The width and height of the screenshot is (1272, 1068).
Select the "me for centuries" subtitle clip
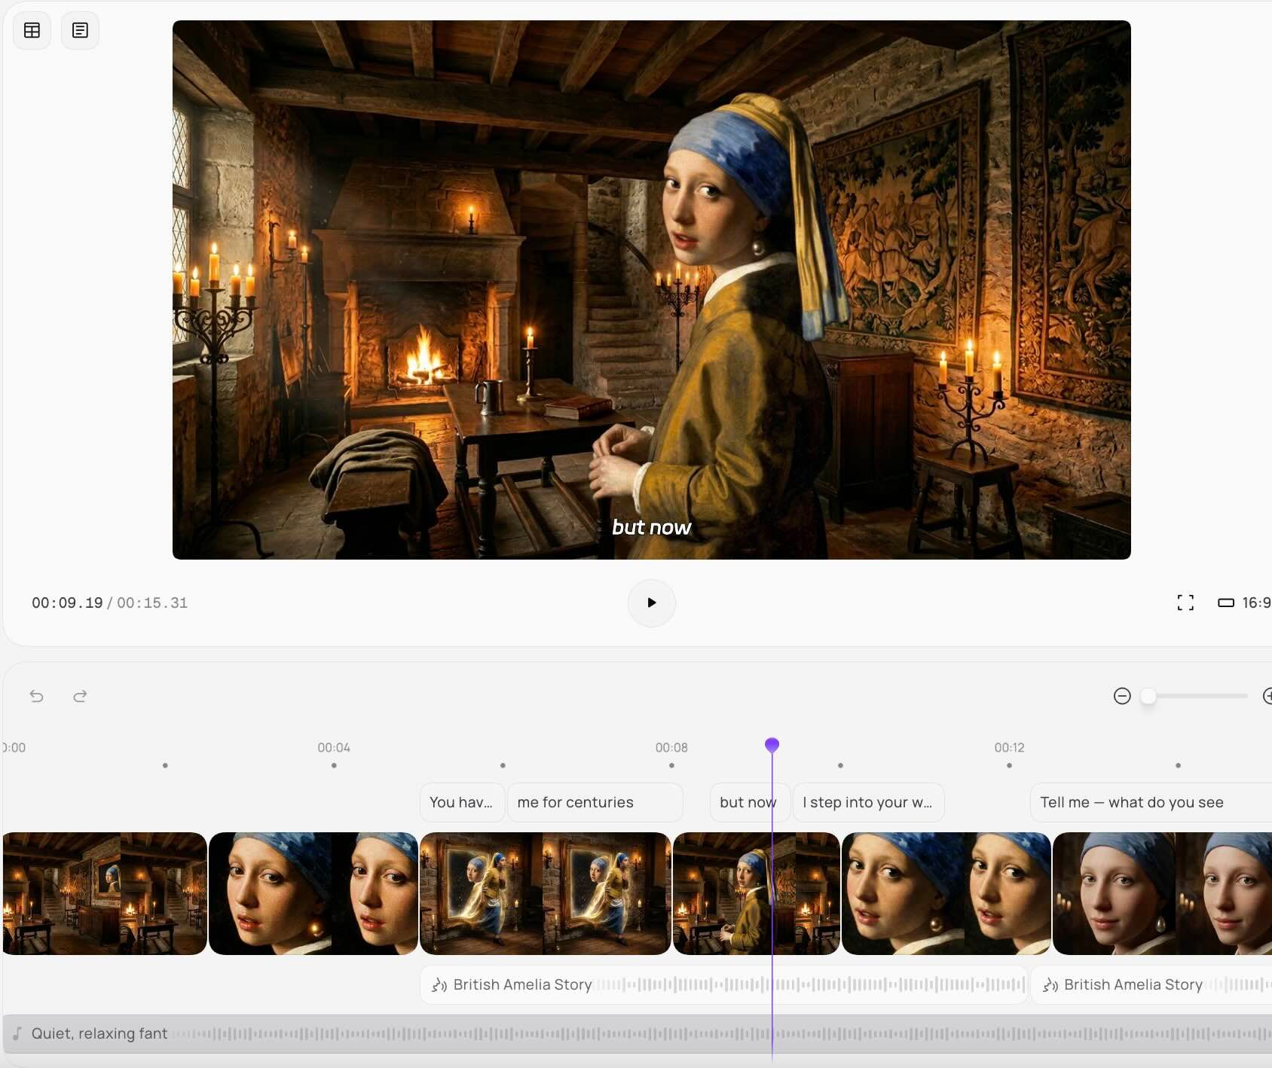coord(595,803)
